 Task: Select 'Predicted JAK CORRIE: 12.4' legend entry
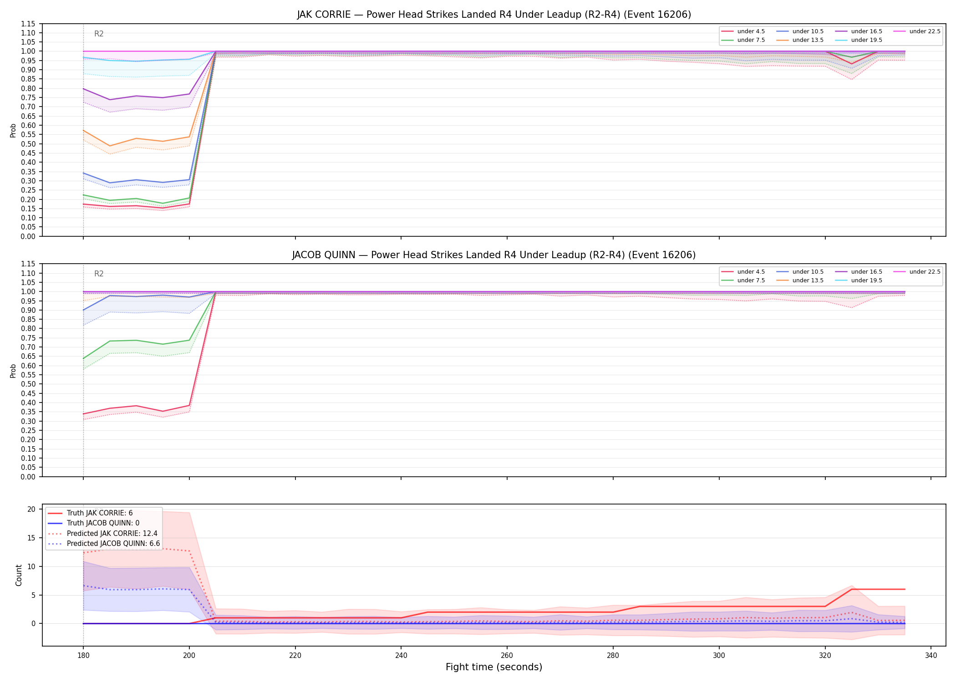(x=102, y=534)
